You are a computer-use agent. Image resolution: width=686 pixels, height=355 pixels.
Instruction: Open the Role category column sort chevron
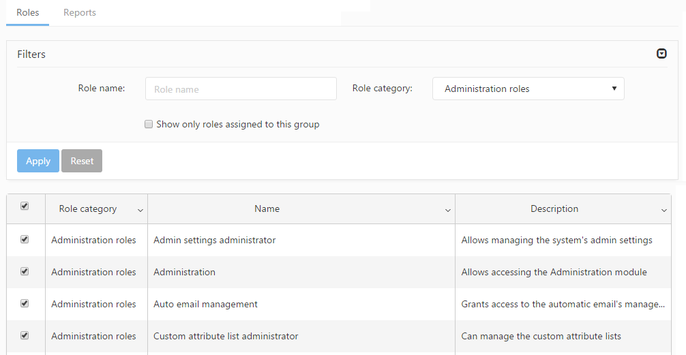pyautogui.click(x=140, y=211)
